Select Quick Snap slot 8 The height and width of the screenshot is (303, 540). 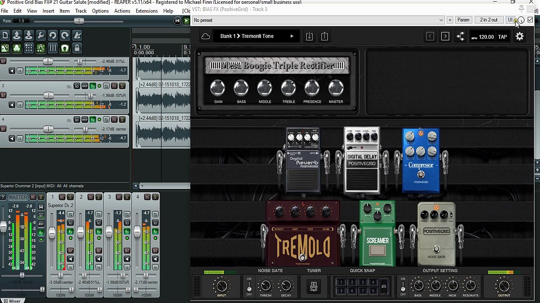point(373,290)
